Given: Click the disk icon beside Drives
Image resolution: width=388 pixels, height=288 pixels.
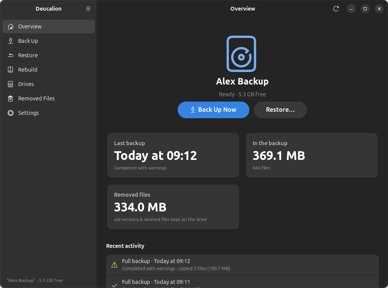Looking at the screenshot, I should pyautogui.click(x=10, y=84).
